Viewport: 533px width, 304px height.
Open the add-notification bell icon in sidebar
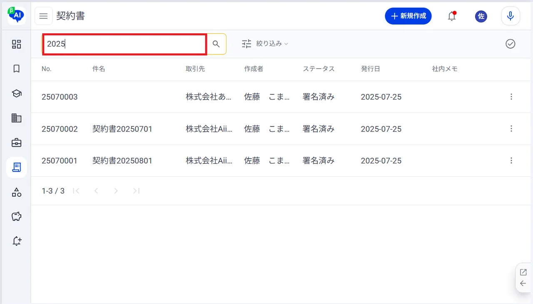[x=16, y=241]
